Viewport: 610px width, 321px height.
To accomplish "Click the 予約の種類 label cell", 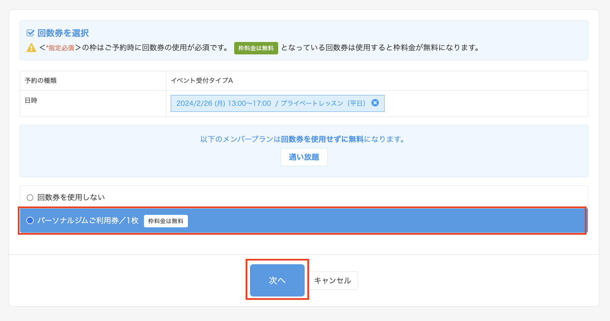I will tap(41, 81).
